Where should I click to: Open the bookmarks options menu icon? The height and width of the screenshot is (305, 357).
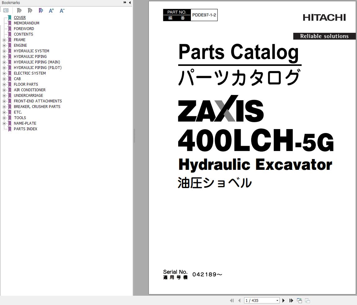pyautogui.click(x=6, y=11)
